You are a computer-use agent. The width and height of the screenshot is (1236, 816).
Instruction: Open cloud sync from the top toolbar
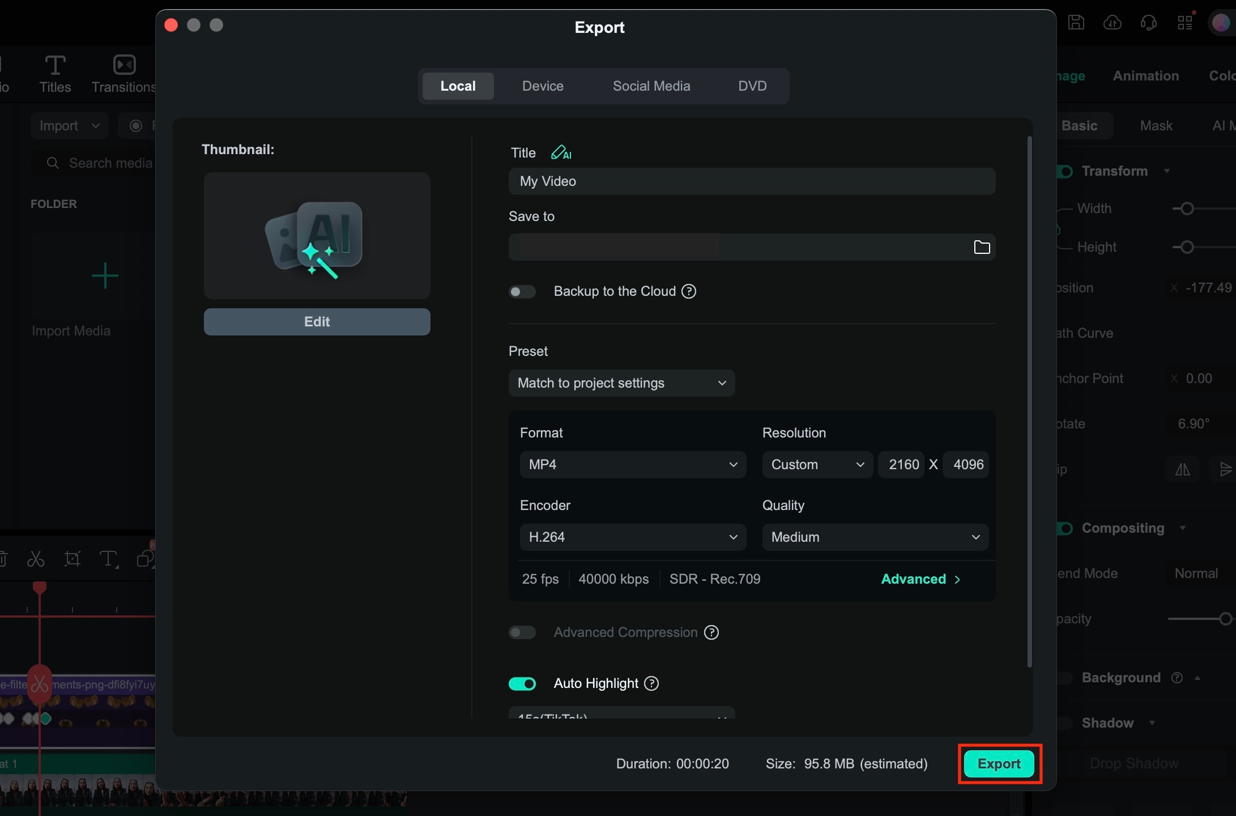coord(1111,23)
